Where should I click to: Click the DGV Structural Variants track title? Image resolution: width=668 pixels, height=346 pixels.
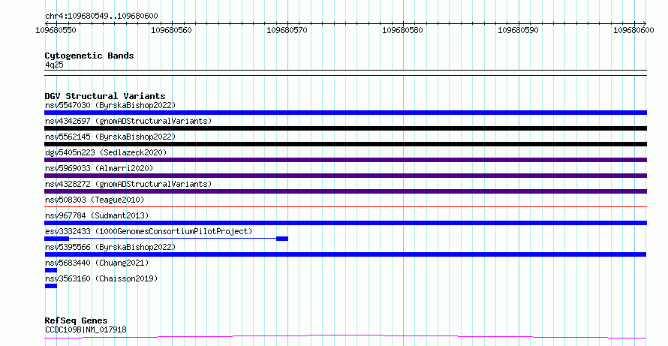[x=105, y=96]
